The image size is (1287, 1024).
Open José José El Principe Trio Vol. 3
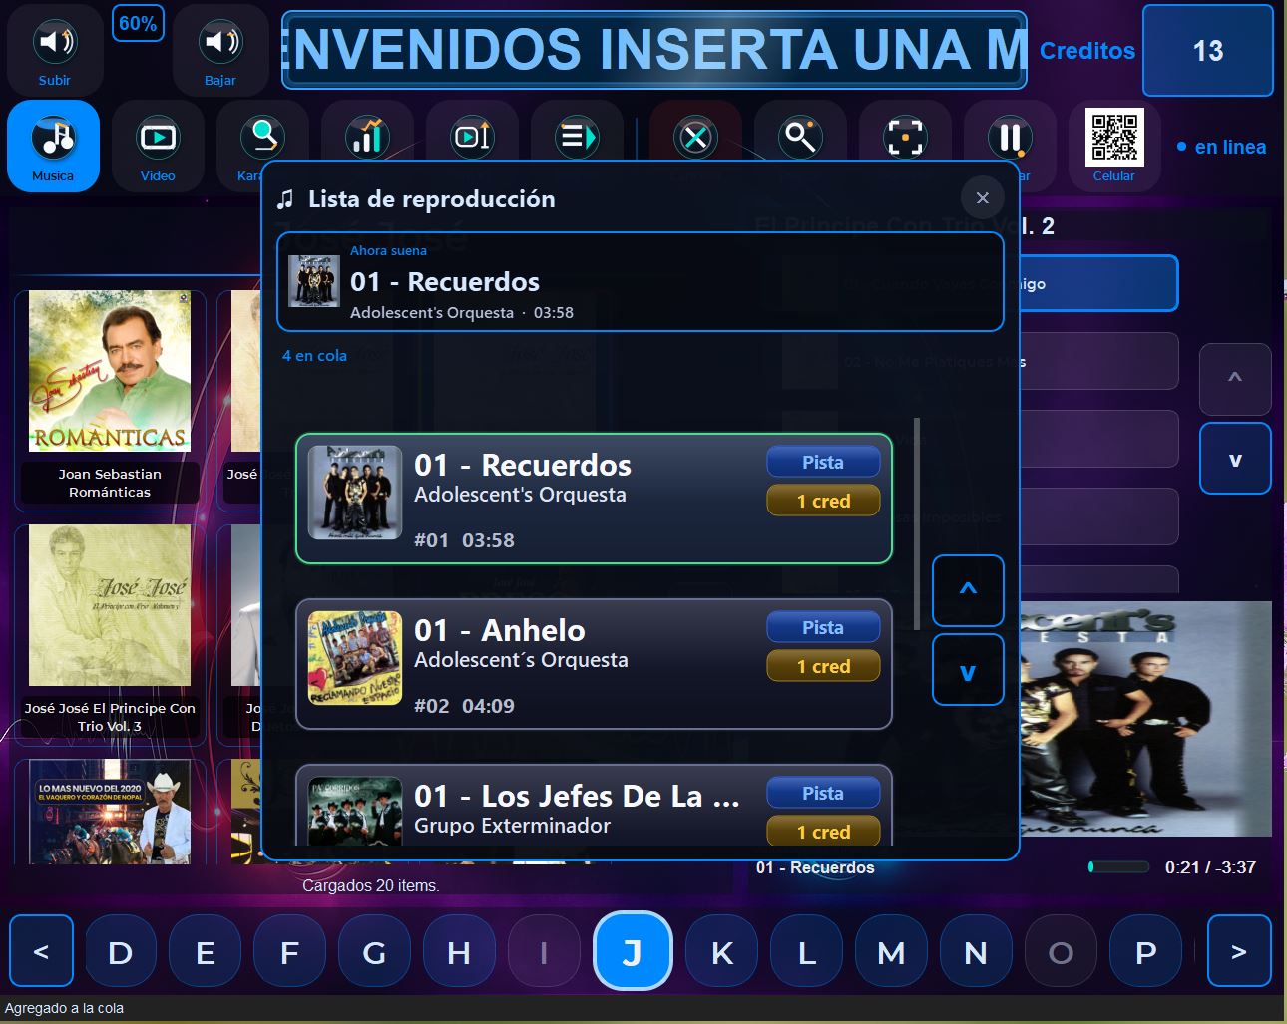[x=110, y=634]
